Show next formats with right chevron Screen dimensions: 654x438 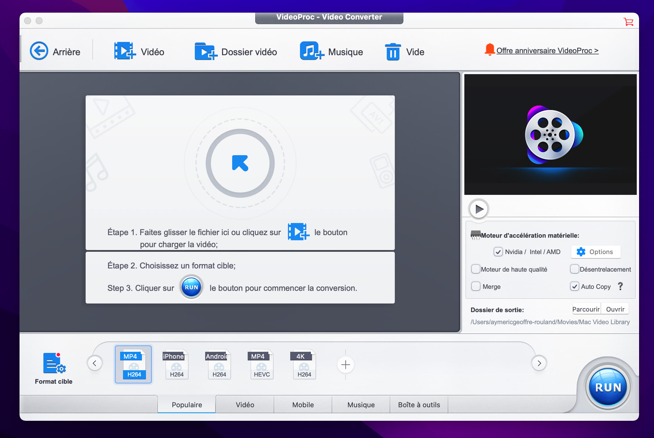pyautogui.click(x=539, y=363)
